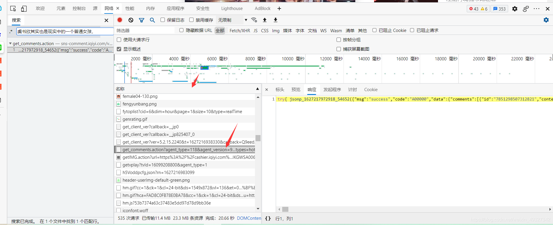Switch to the Console tab
553x225 pixels.
click(x=79, y=8)
